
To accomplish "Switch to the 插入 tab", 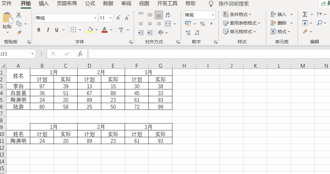I will (44, 3).
